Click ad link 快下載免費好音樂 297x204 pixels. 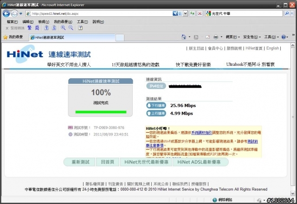[193, 65]
